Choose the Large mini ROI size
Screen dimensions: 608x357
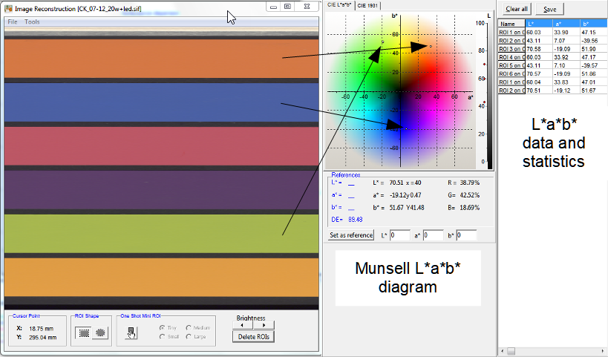189,336
